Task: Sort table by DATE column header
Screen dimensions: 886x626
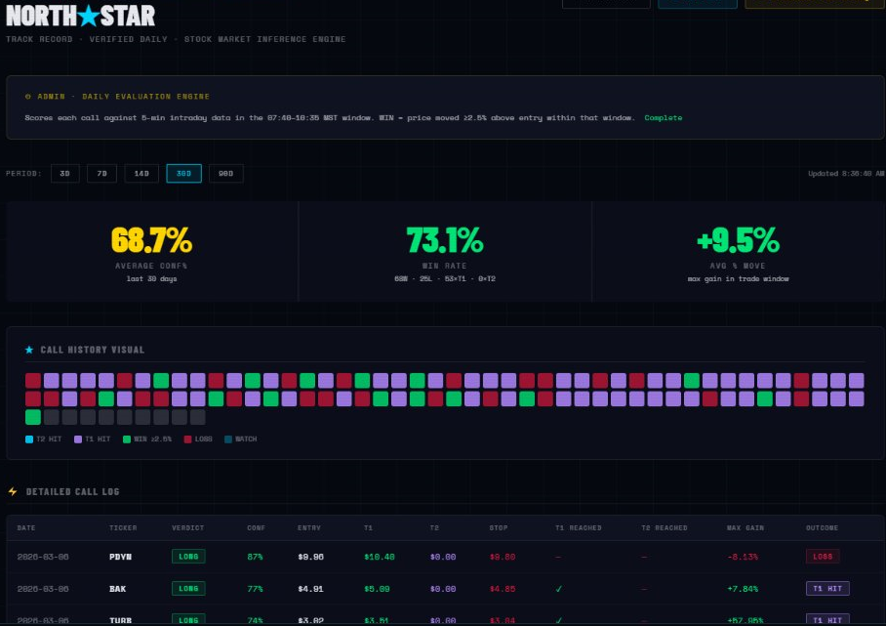Action: 26,528
